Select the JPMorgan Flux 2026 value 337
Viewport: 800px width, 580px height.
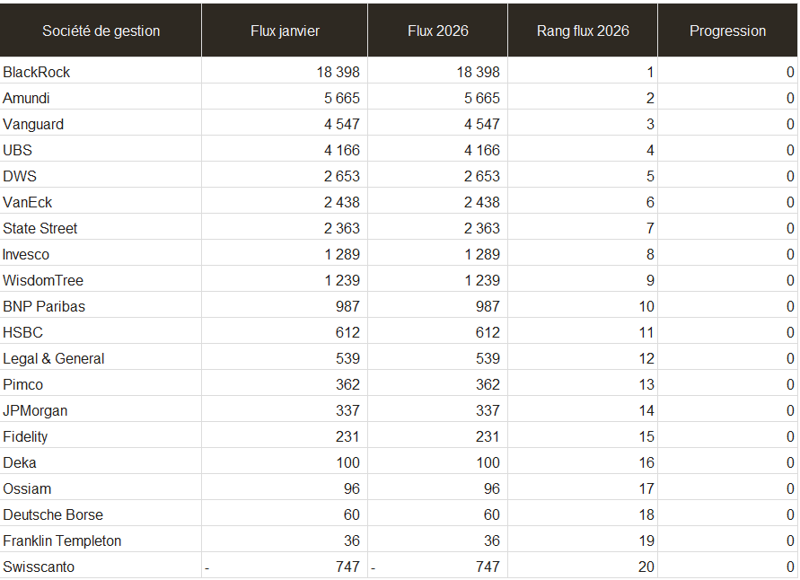(488, 410)
